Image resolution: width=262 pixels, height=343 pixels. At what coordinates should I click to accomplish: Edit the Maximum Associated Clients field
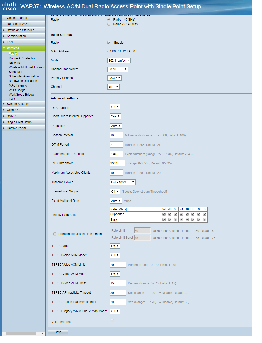coord(117,173)
